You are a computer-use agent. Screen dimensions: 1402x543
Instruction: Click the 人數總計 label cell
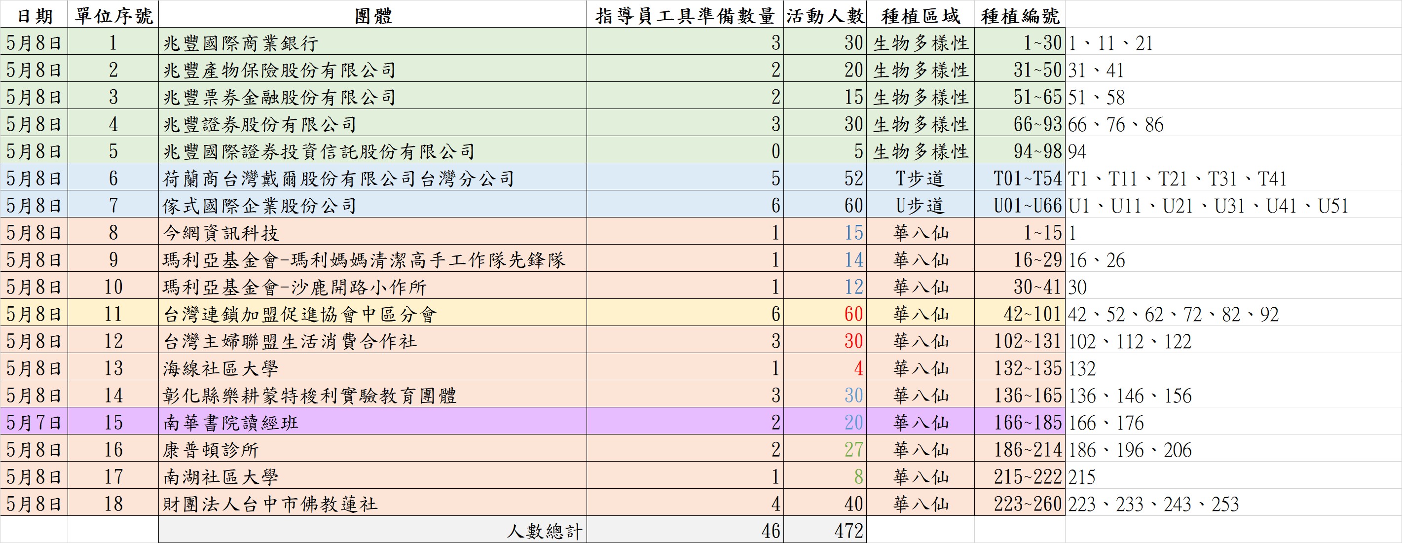coord(373,530)
